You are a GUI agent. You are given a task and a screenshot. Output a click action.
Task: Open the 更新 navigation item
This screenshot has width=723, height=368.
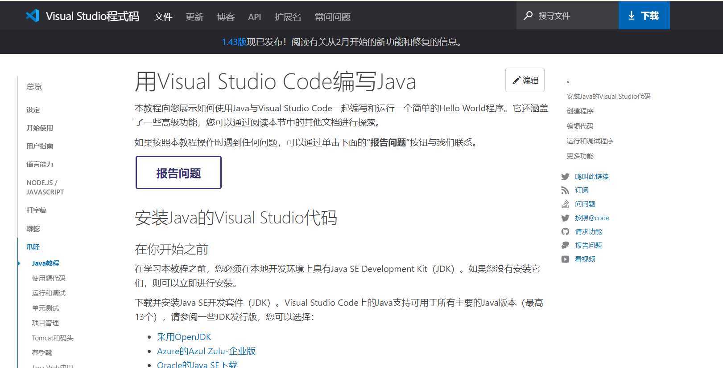(x=194, y=17)
